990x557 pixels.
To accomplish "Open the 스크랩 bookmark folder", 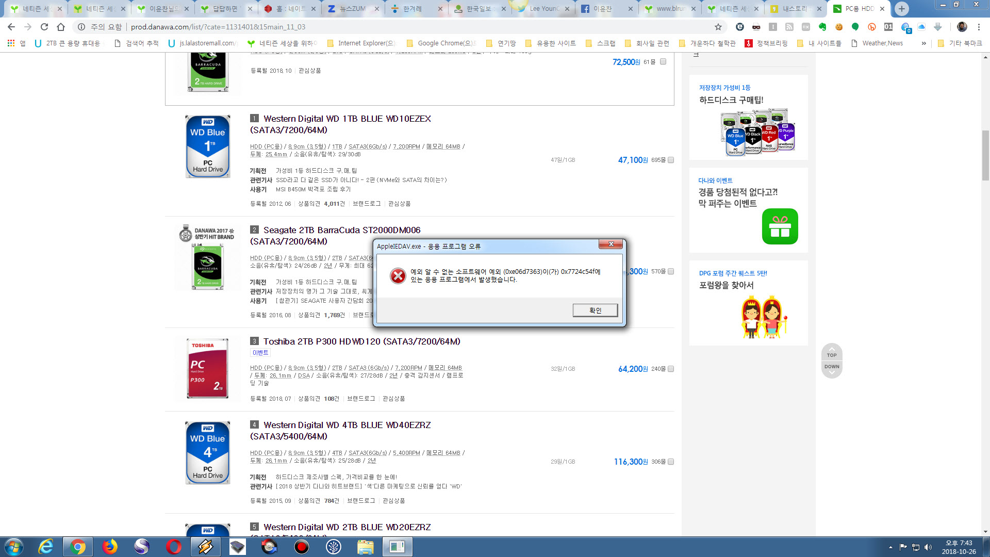I will pos(600,43).
